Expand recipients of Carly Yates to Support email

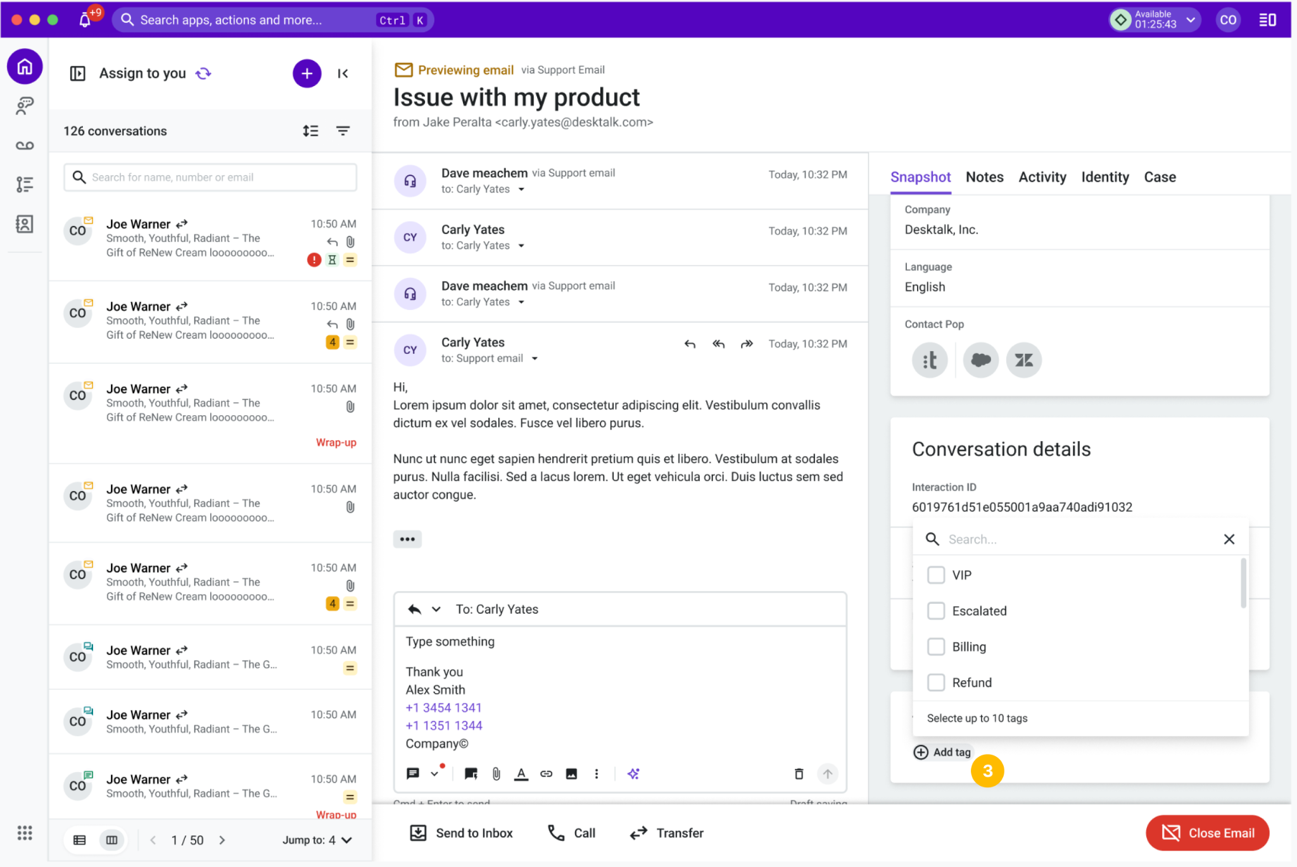pyautogui.click(x=535, y=358)
